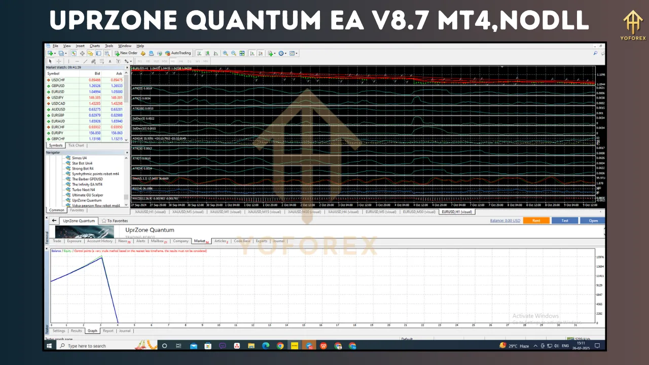The image size is (649, 365).
Task: Click the zoom in magnifier icon
Action: click(x=226, y=53)
